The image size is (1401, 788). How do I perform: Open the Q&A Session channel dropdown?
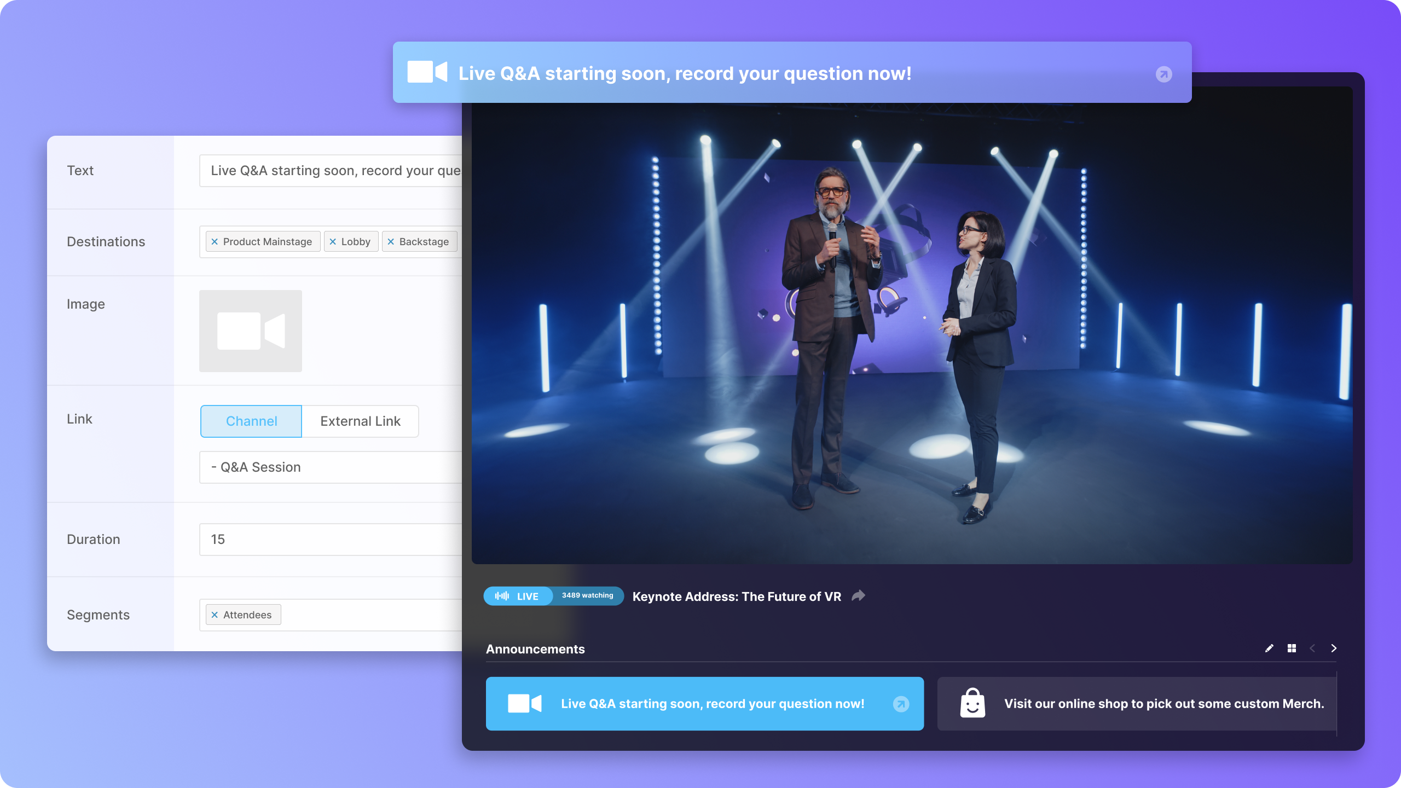click(331, 467)
